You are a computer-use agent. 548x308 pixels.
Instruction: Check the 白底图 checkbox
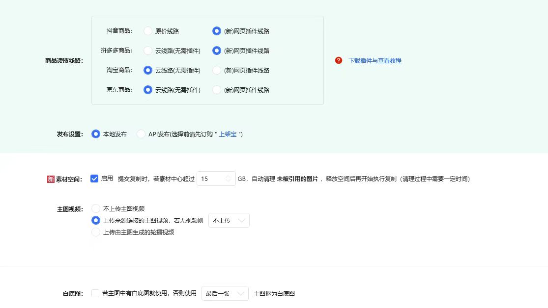tap(95, 293)
